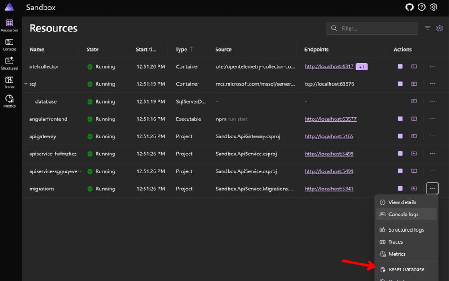Open more actions for sql row
This screenshot has width=449, height=281.
click(432, 84)
